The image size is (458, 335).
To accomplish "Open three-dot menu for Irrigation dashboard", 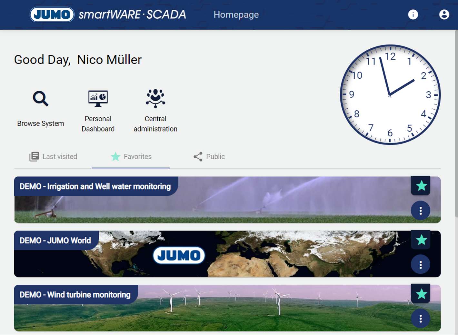I will point(421,211).
